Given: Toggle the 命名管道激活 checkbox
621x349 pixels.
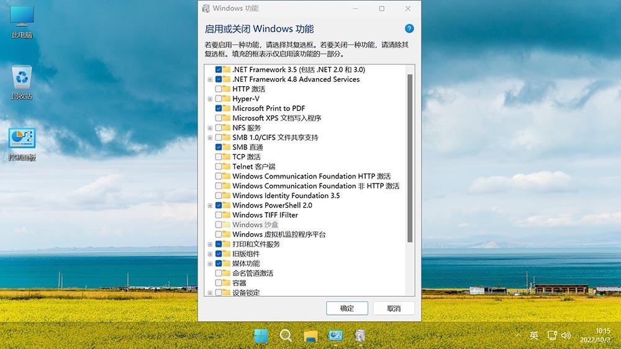Looking at the screenshot, I should coord(218,273).
